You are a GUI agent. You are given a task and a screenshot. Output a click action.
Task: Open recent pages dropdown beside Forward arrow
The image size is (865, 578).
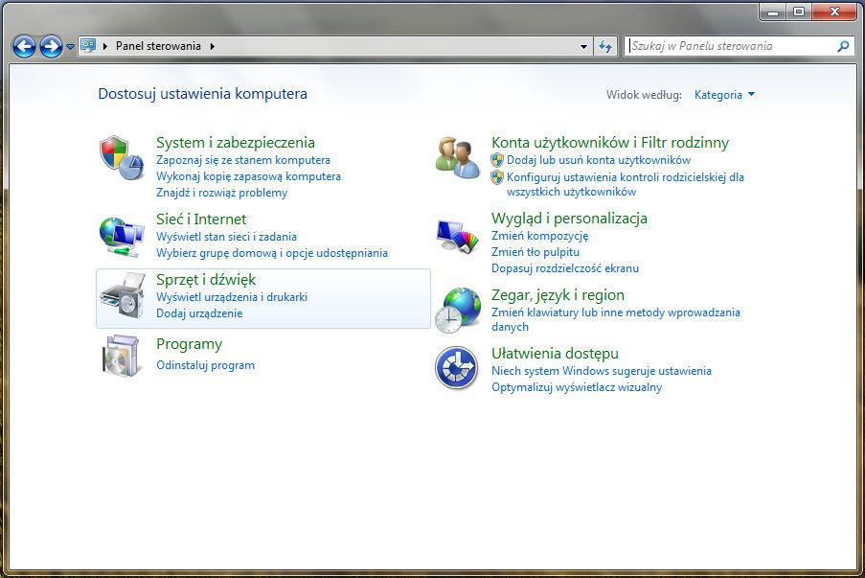(70, 47)
